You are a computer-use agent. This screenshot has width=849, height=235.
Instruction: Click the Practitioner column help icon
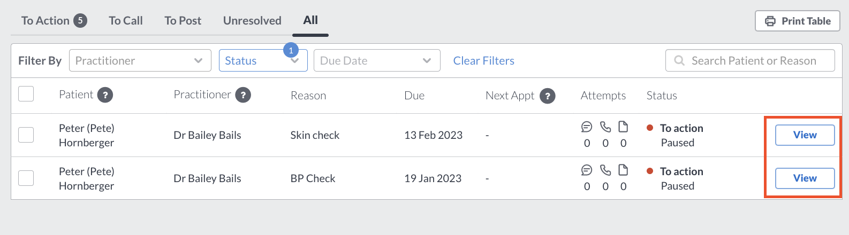pos(243,95)
